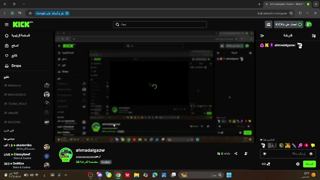Open the taskbar volume control

coord(31,175)
